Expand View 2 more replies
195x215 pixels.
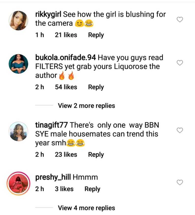click(x=86, y=106)
